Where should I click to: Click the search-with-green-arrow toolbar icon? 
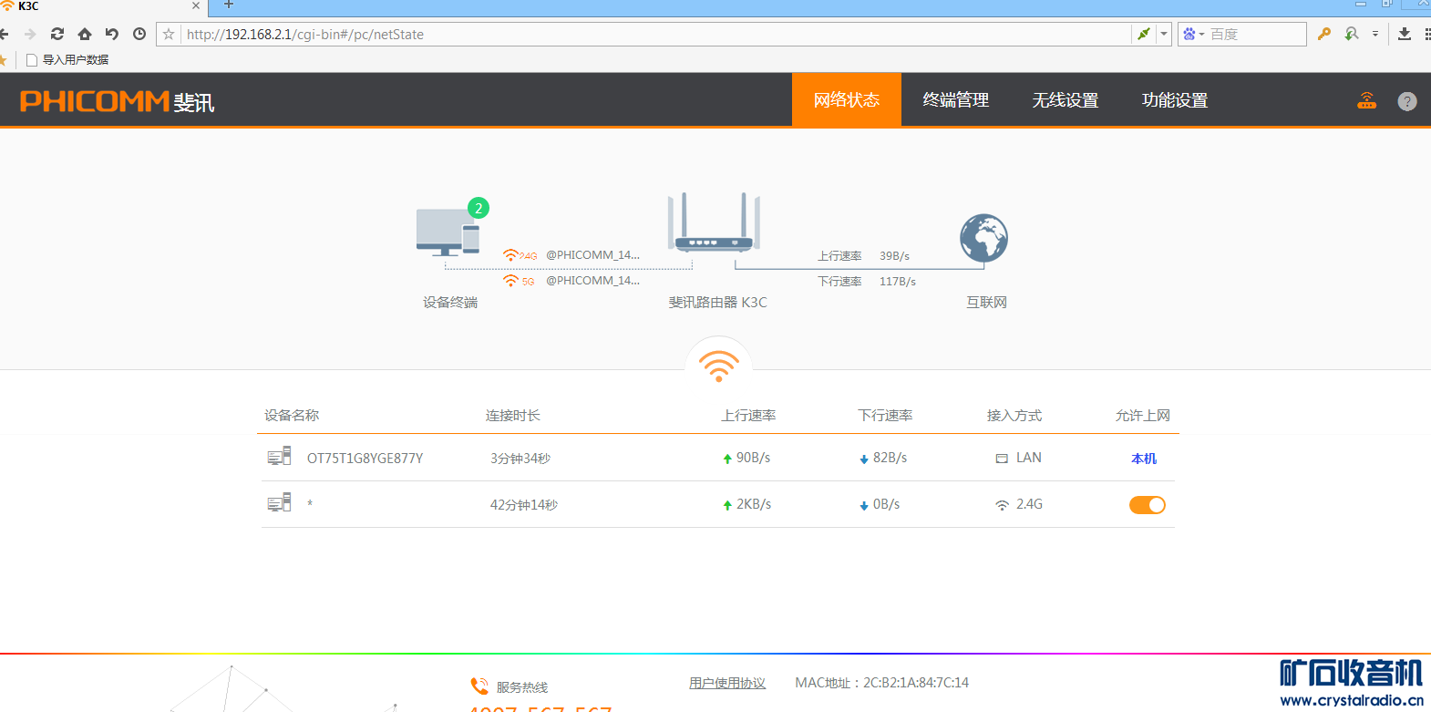tap(1352, 34)
